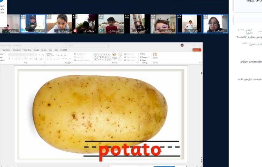Open the Arrange menu
The image size is (262, 167).
tap(114, 56)
